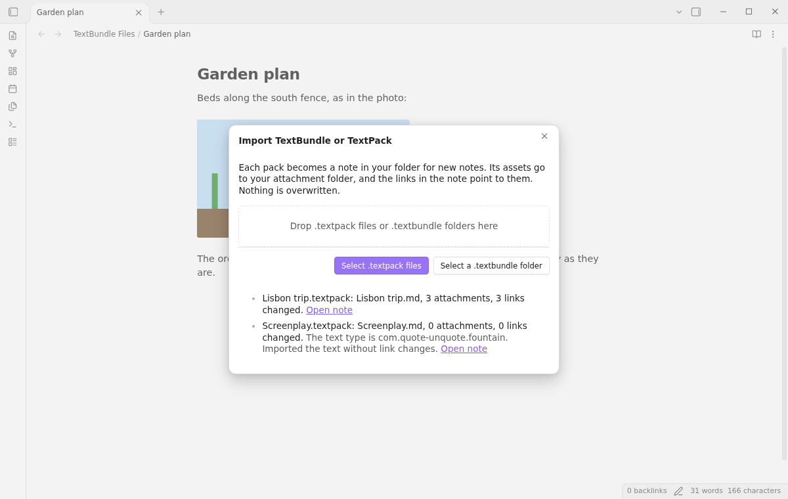Open the templates icon in ribbon

(x=12, y=106)
